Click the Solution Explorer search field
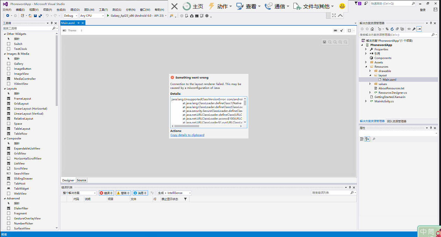 tap(398, 35)
